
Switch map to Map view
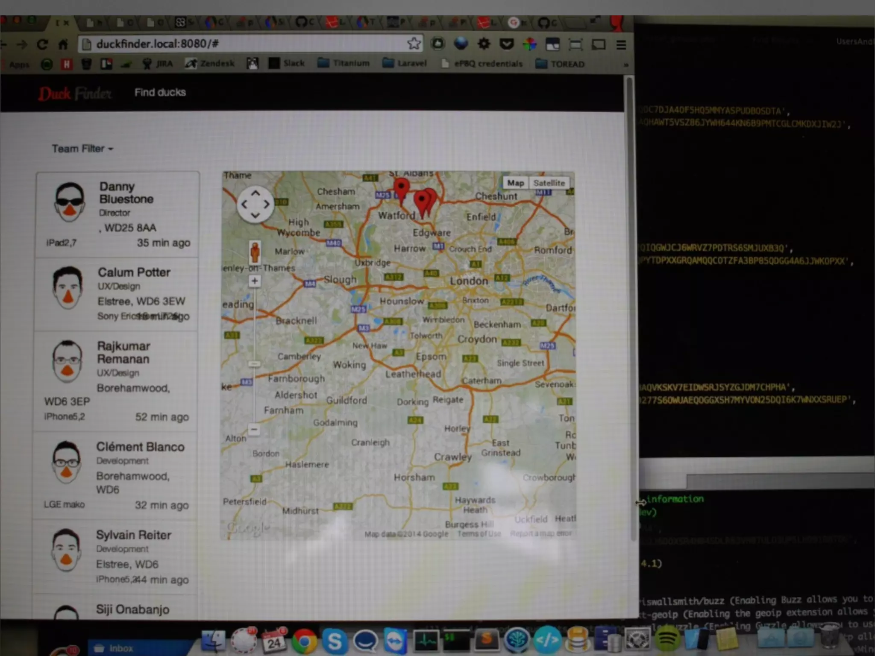click(x=516, y=183)
